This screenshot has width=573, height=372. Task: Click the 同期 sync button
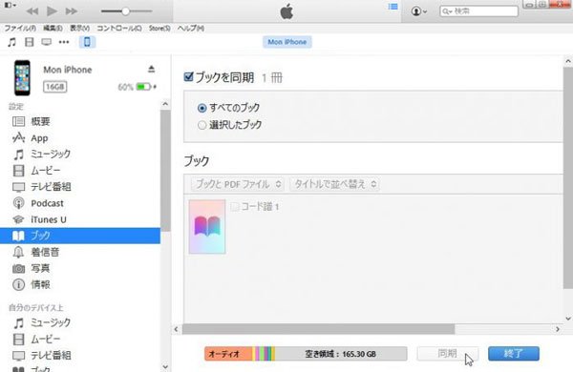click(x=448, y=353)
